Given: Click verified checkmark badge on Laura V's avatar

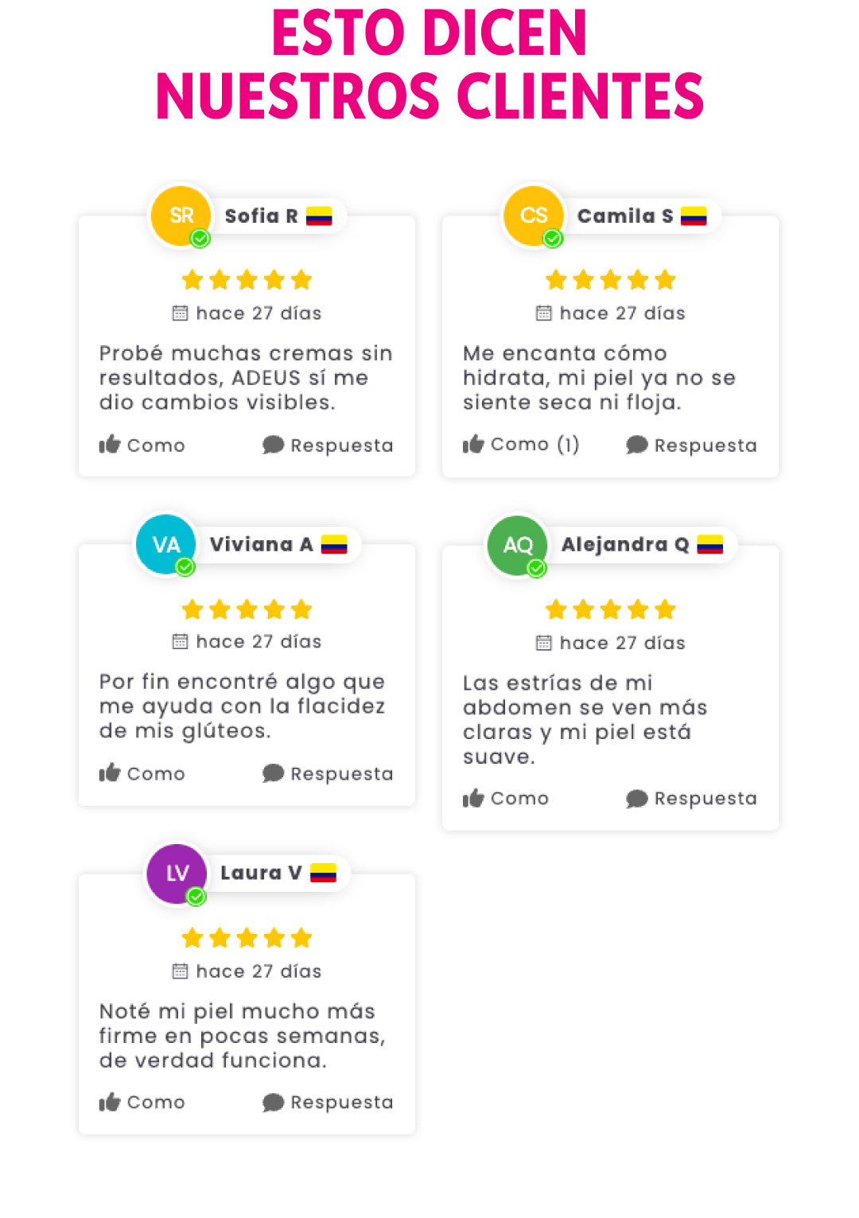Looking at the screenshot, I should click(x=196, y=897).
